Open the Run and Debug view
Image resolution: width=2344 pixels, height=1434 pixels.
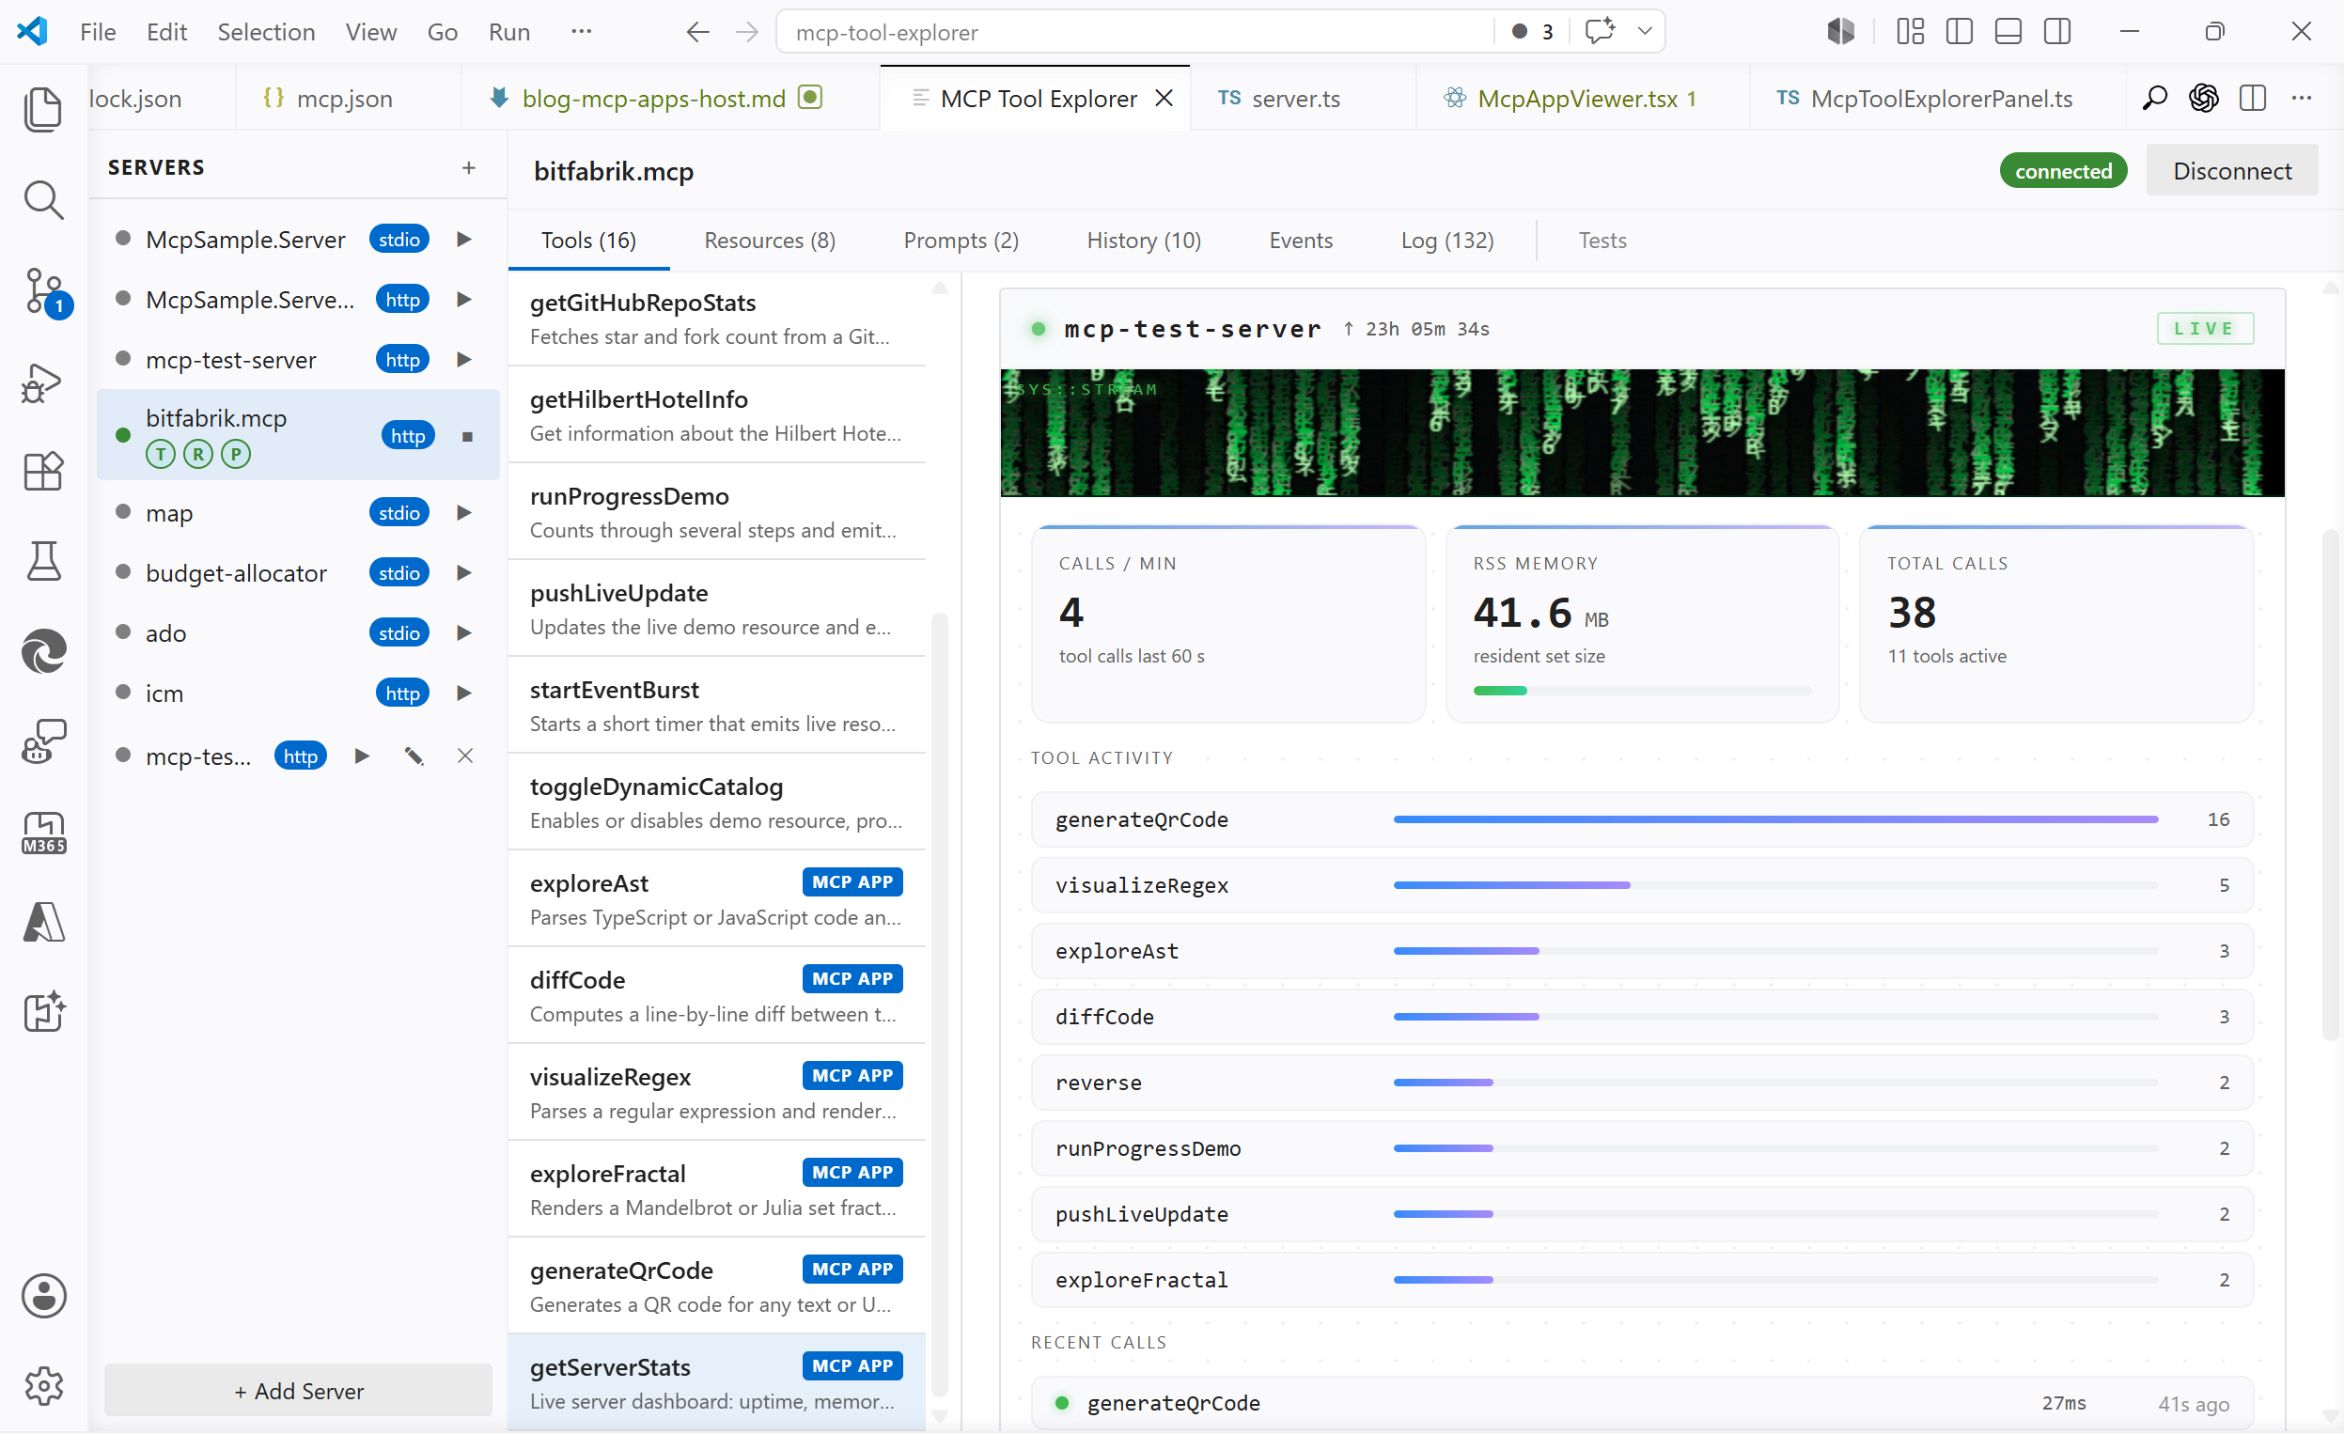tap(43, 382)
